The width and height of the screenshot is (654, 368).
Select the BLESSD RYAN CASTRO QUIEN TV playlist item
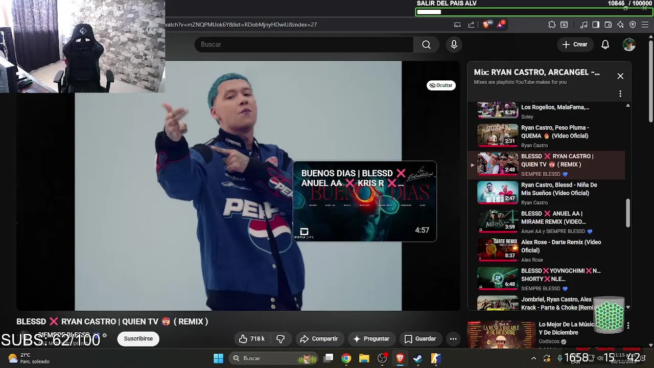[x=547, y=165]
